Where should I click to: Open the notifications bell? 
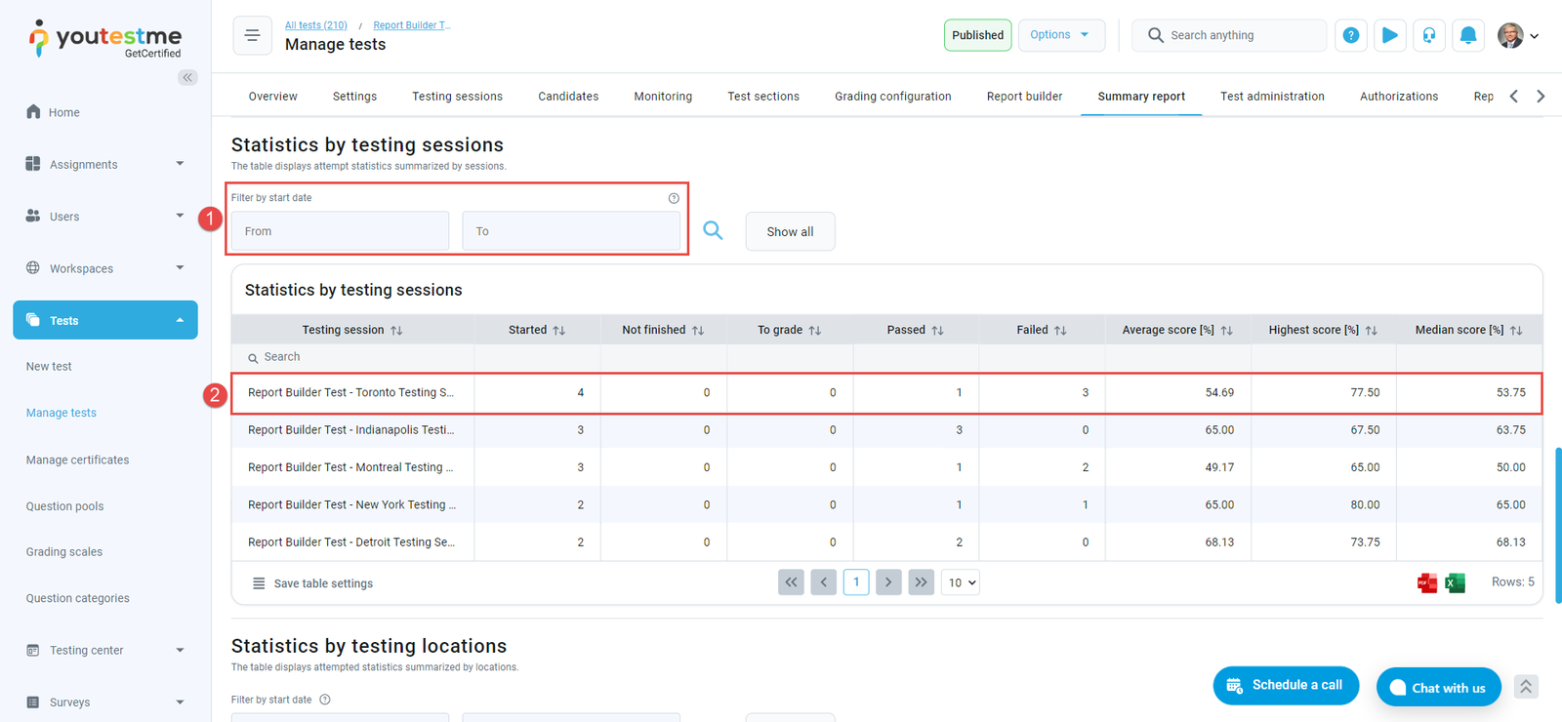pyautogui.click(x=1467, y=35)
